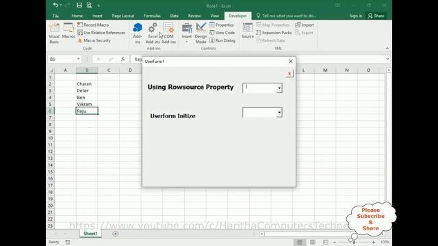
Task: Click the XML Import button
Action: click(305, 25)
